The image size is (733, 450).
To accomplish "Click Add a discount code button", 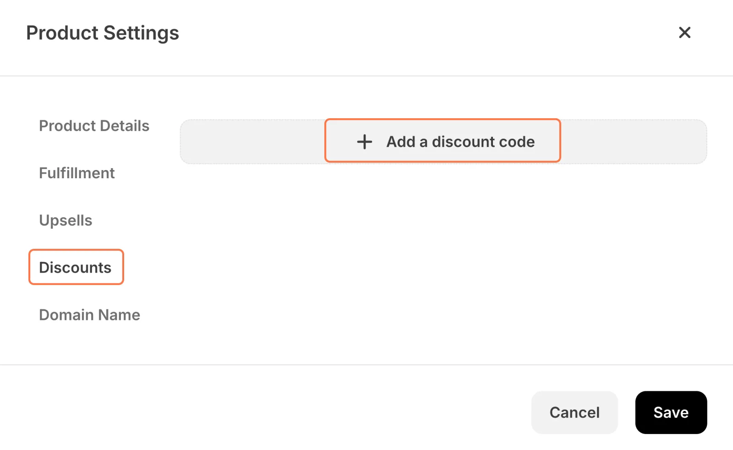I will (x=443, y=141).
